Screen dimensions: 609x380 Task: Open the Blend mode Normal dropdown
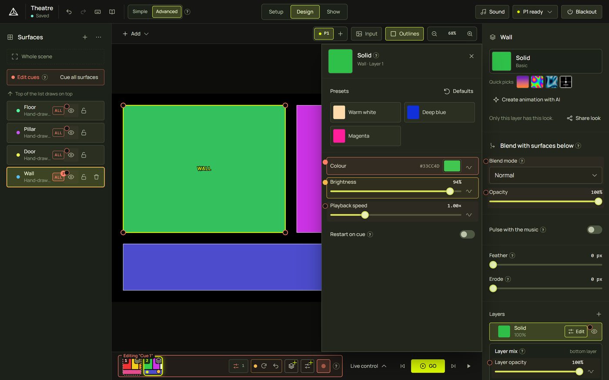(x=545, y=175)
